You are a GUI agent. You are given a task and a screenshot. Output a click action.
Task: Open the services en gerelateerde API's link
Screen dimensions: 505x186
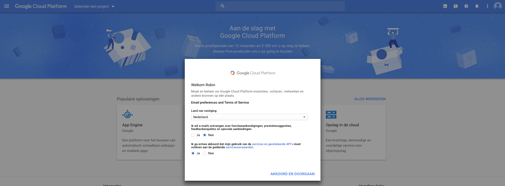[272, 144]
